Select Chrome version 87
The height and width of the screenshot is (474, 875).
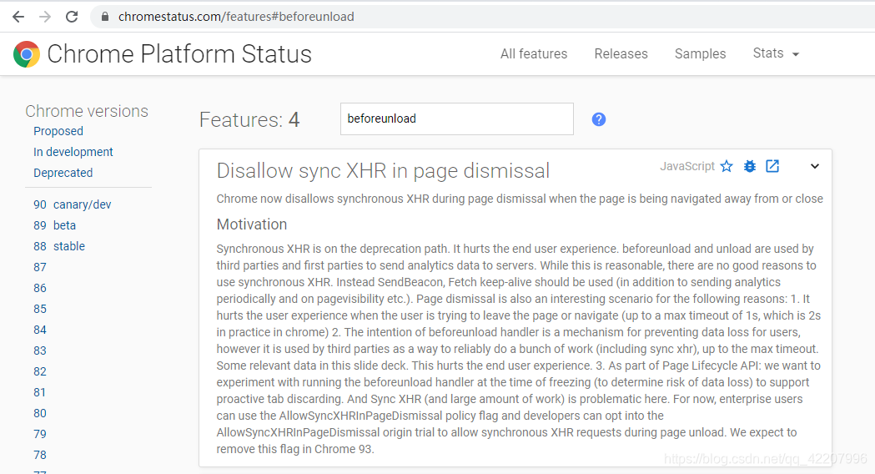pos(39,267)
